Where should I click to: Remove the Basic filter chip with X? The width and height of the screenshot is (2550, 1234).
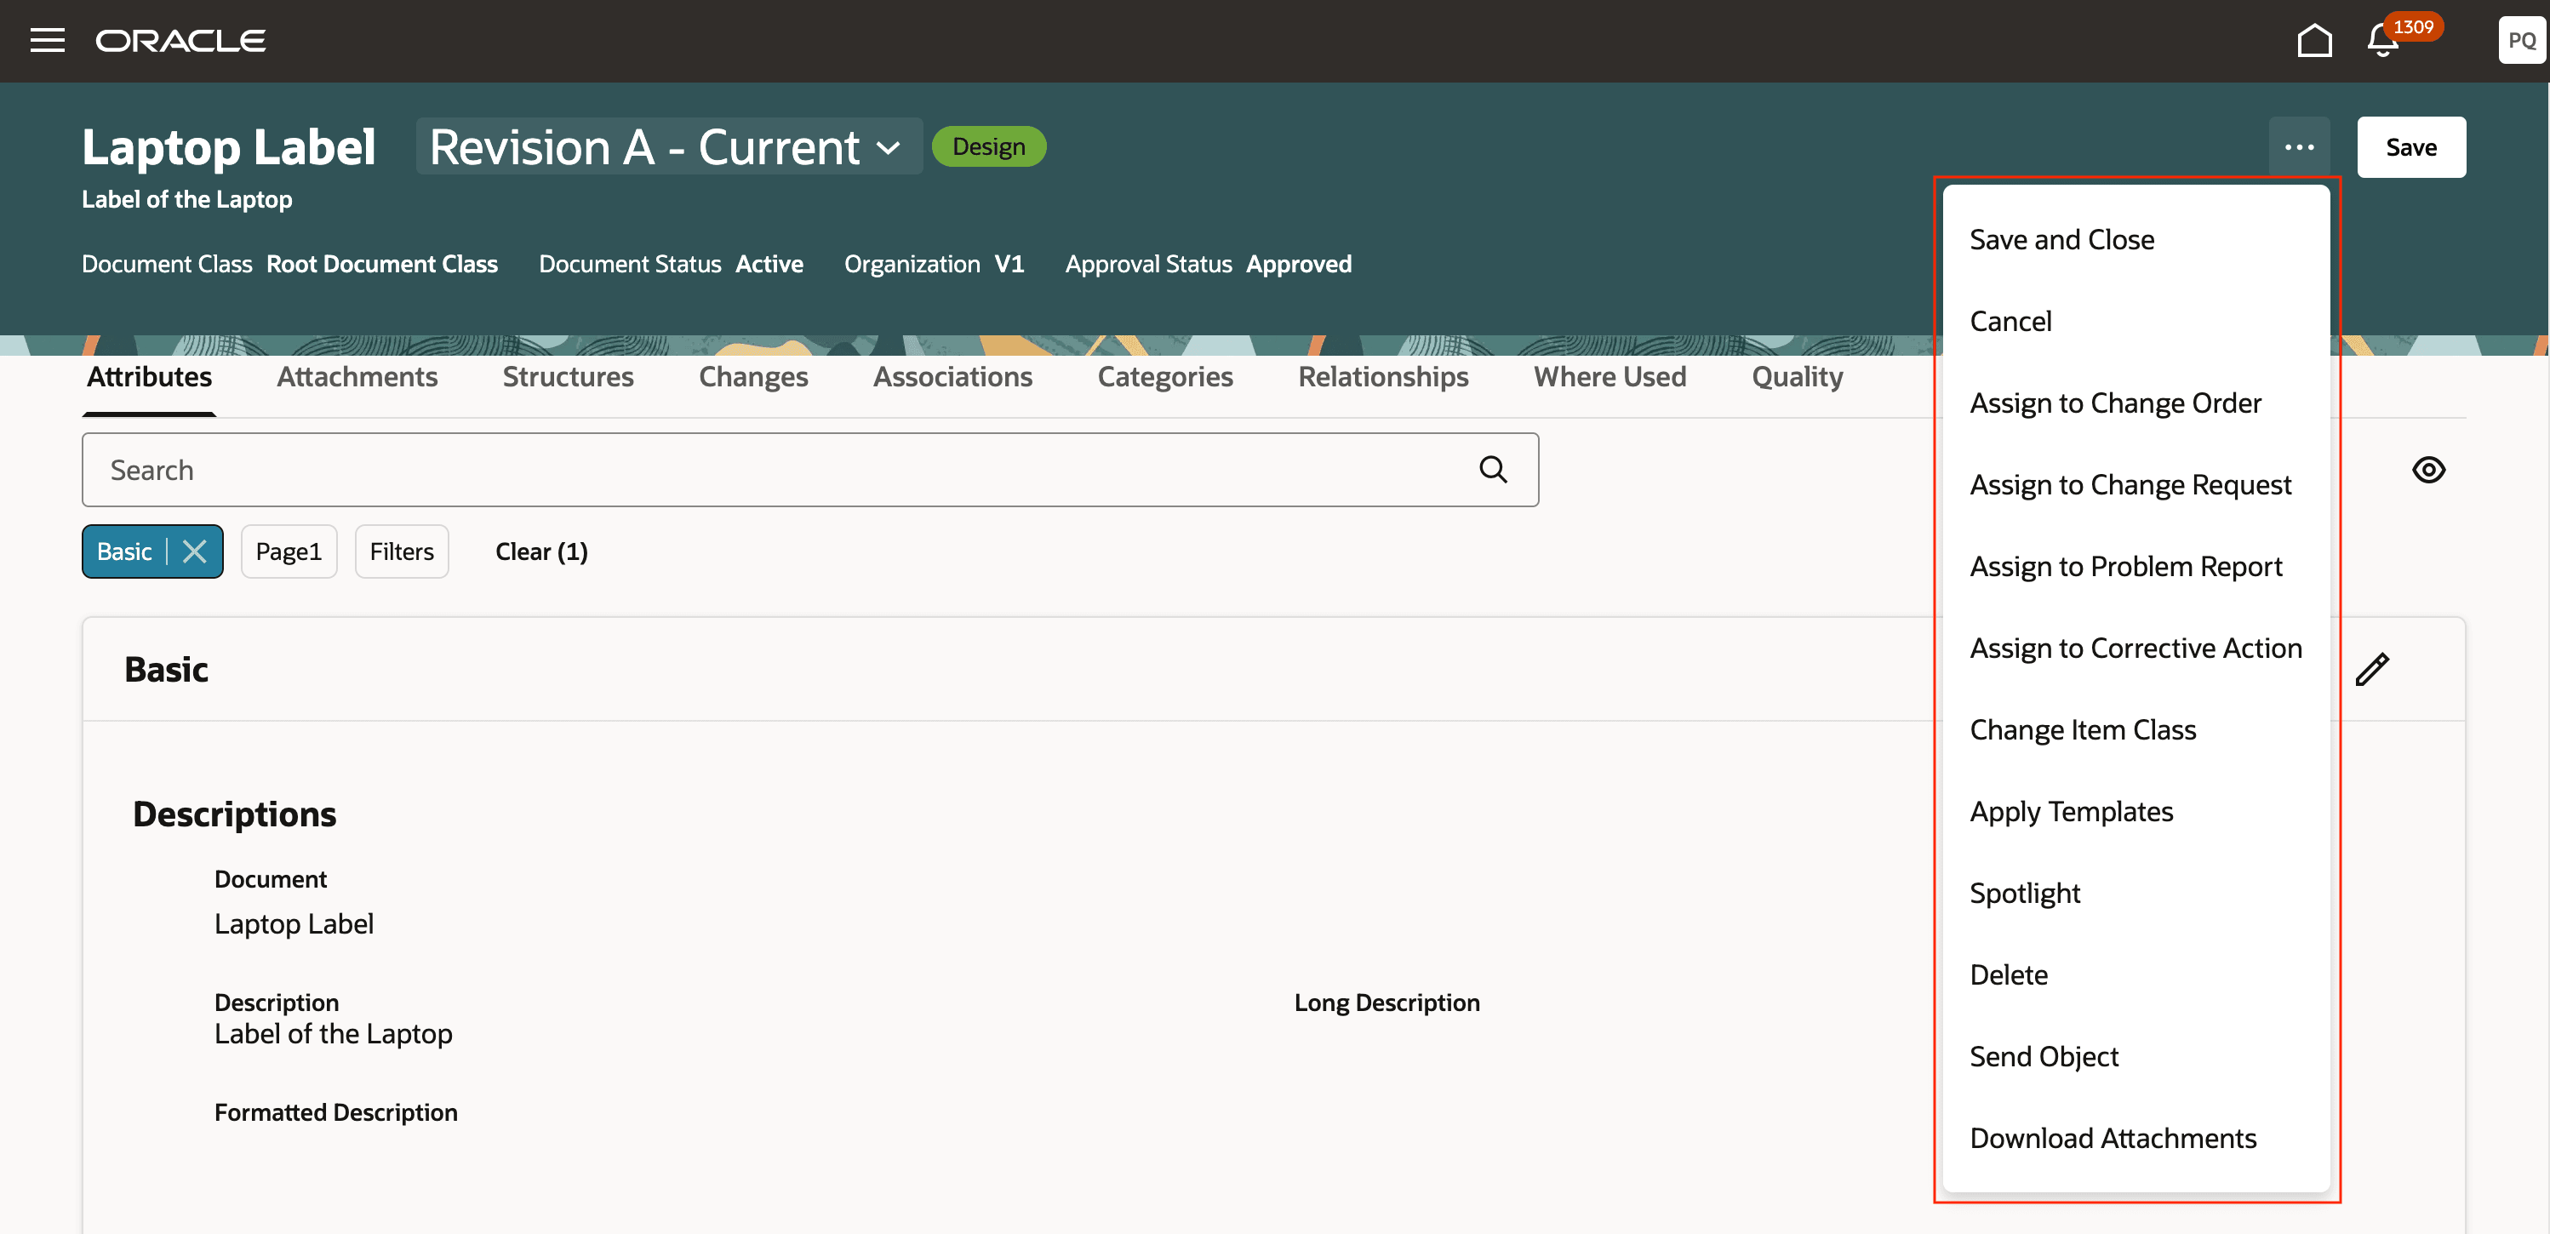click(x=195, y=552)
